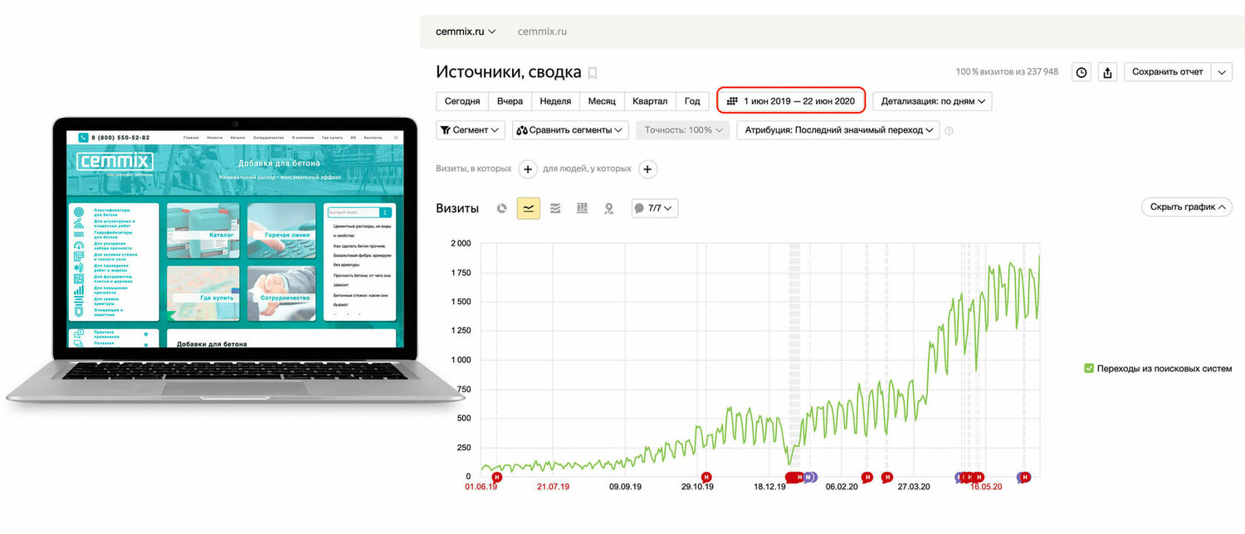Open the Детализация: по дням dropdown
Viewport: 1245px width, 534px height.
click(932, 101)
